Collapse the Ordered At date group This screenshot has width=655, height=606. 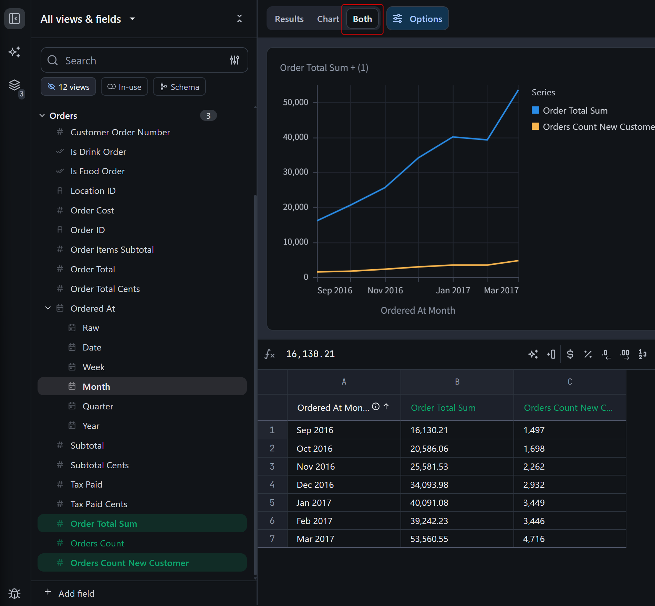click(x=48, y=308)
